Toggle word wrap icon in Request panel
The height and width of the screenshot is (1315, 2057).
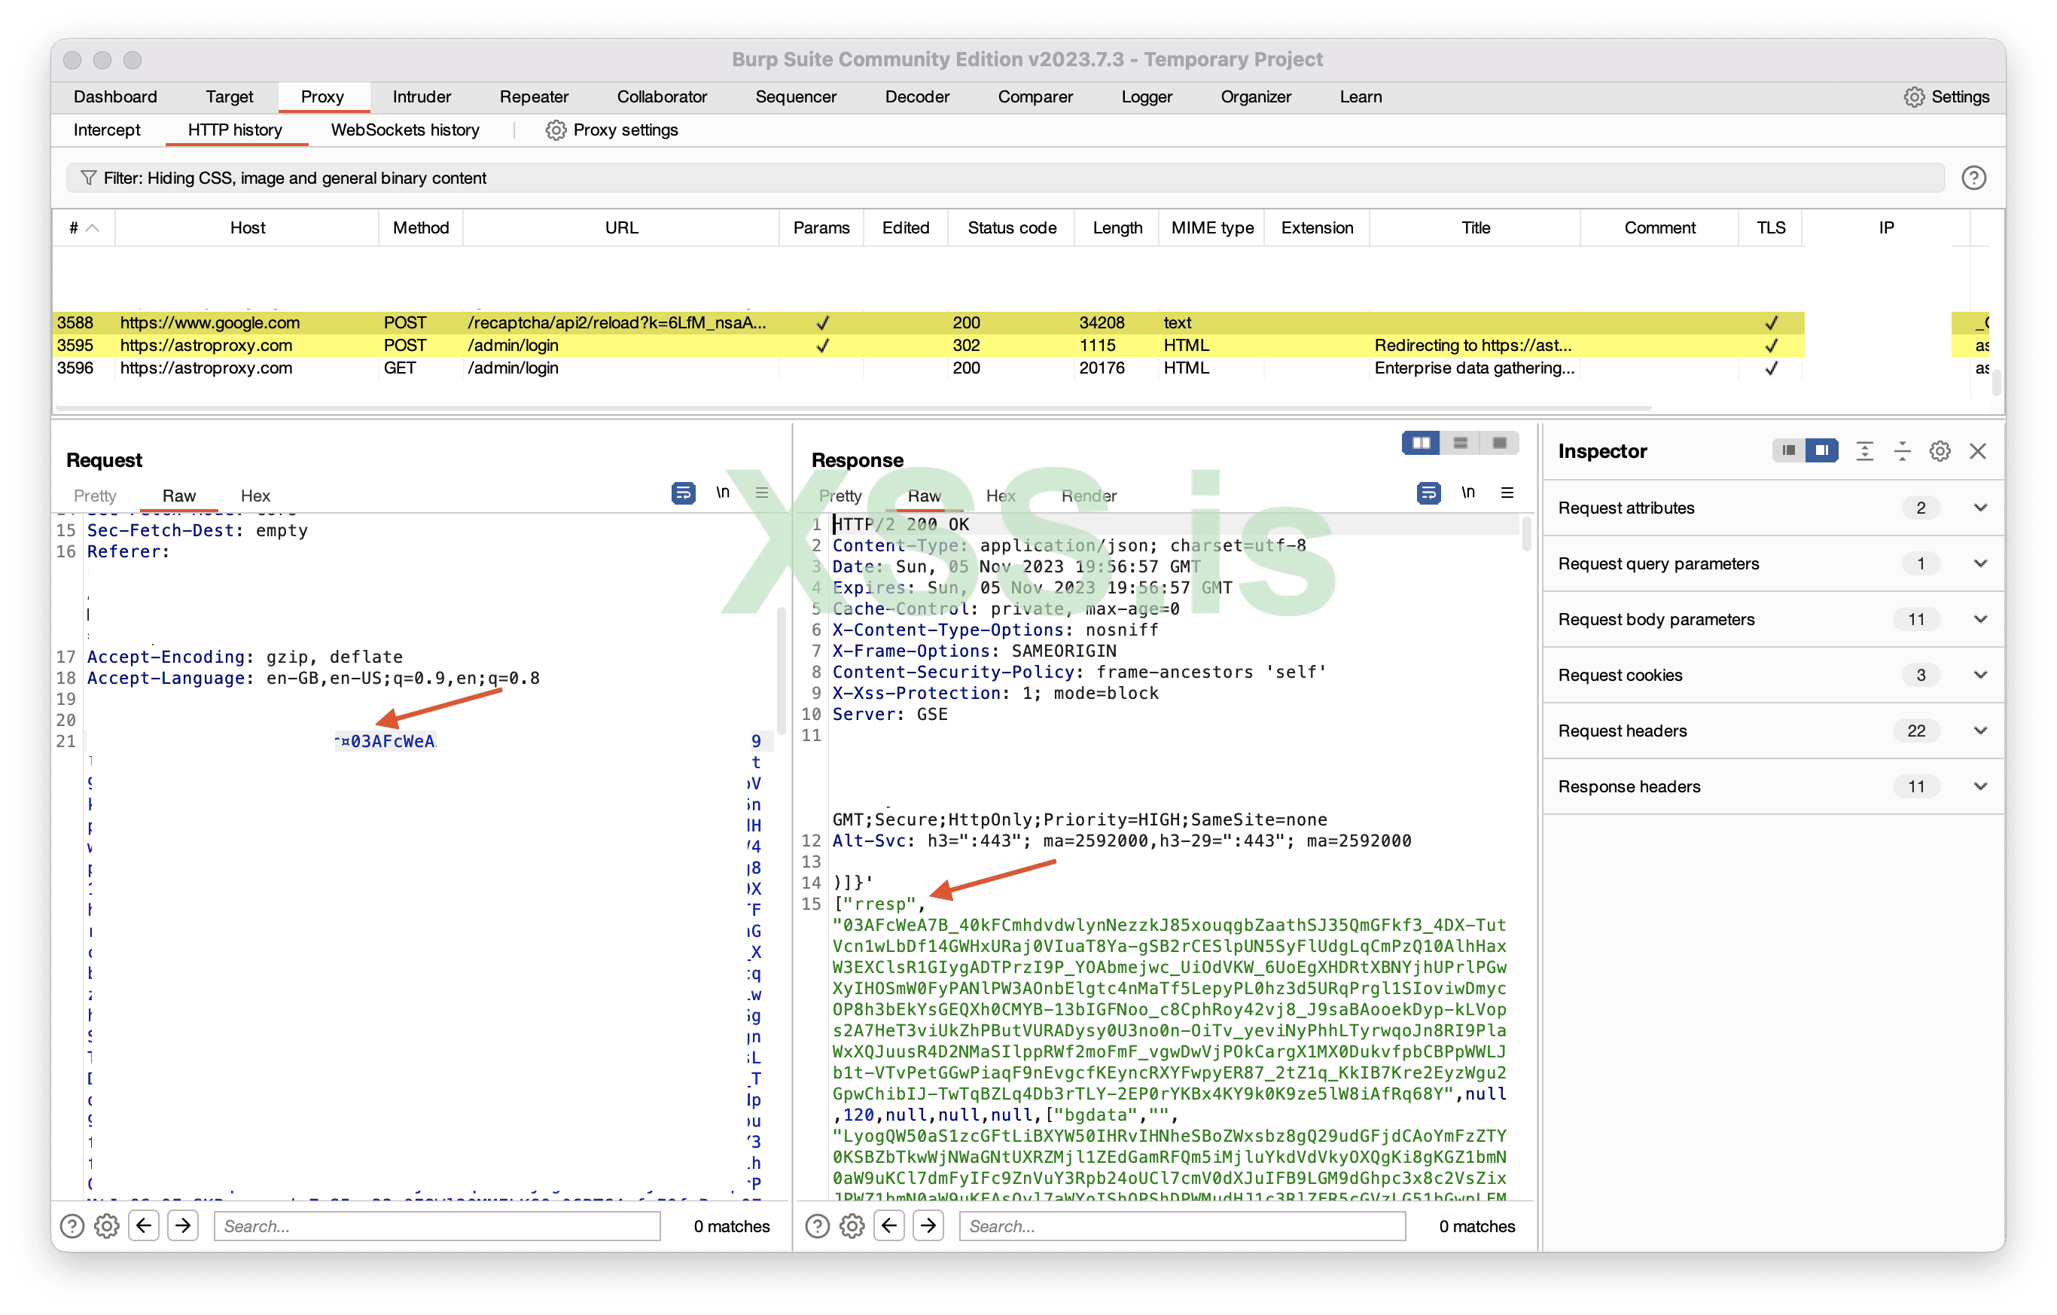click(x=683, y=493)
